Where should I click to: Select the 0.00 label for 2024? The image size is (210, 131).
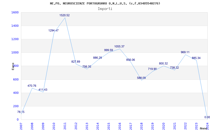[x=207, y=117]
